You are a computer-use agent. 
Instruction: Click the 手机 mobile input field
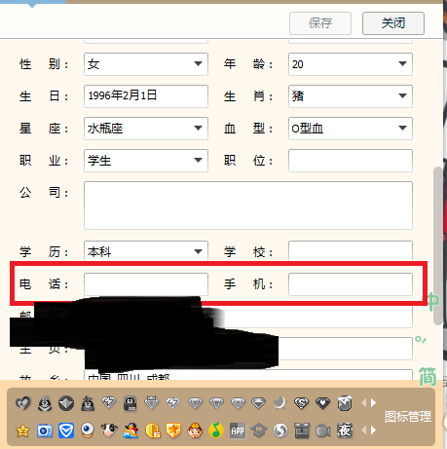click(351, 284)
